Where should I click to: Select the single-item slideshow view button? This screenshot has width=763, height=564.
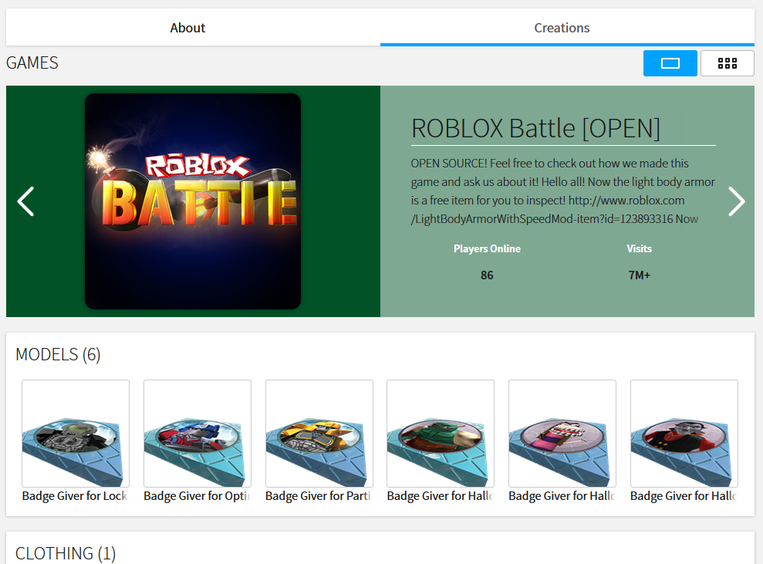[x=670, y=63]
